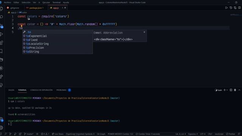
Task: Start Live Share from status bar
Action: click(57, 134)
